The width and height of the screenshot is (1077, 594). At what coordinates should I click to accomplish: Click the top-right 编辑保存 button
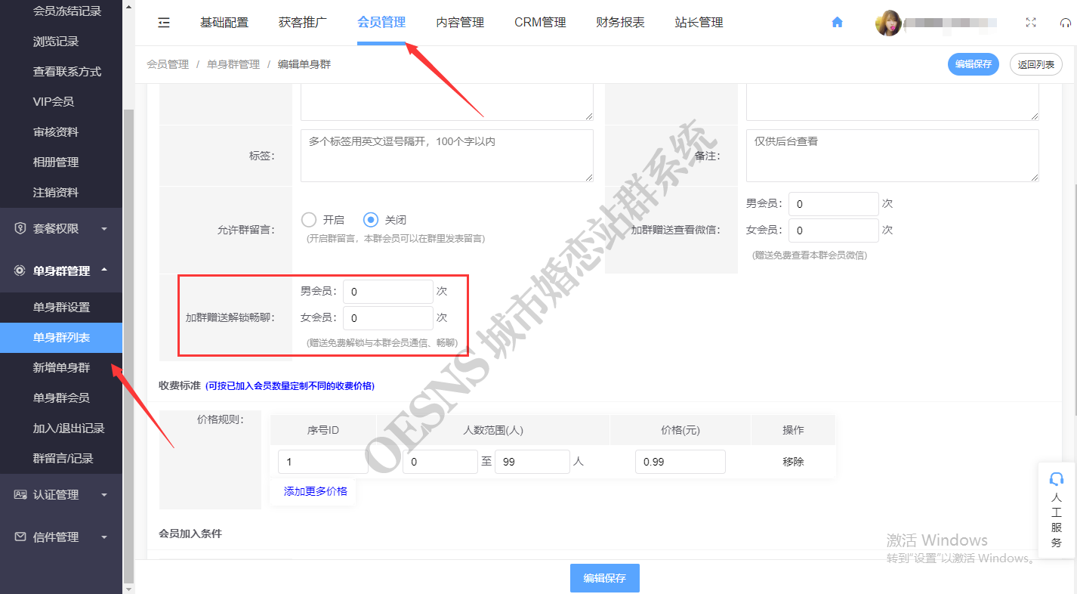click(974, 64)
